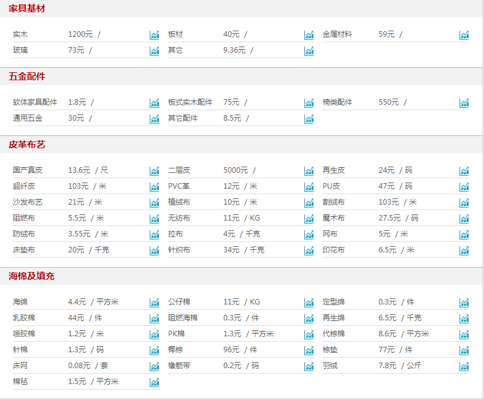The height and width of the screenshot is (400, 484).
Task: Open price trend chart for 金属材料
Action: (x=464, y=35)
